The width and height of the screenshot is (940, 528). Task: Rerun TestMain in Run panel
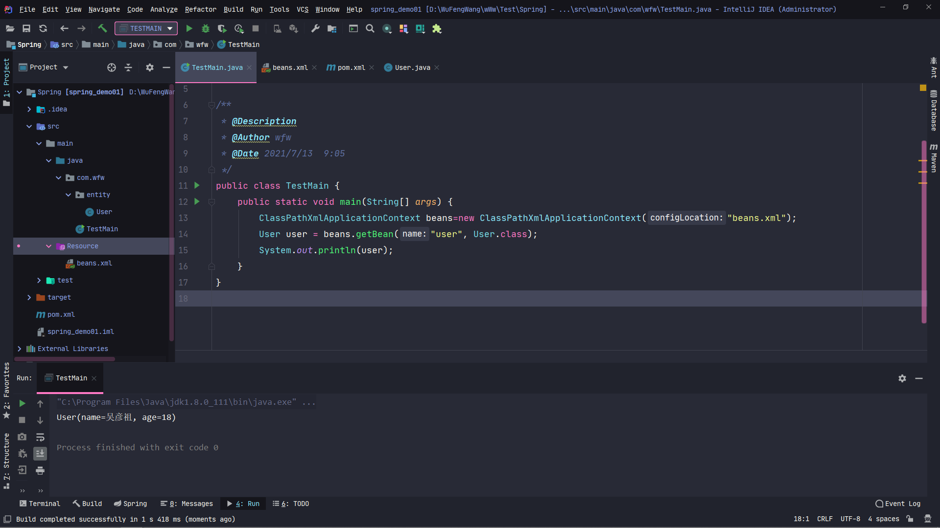pos(22,403)
